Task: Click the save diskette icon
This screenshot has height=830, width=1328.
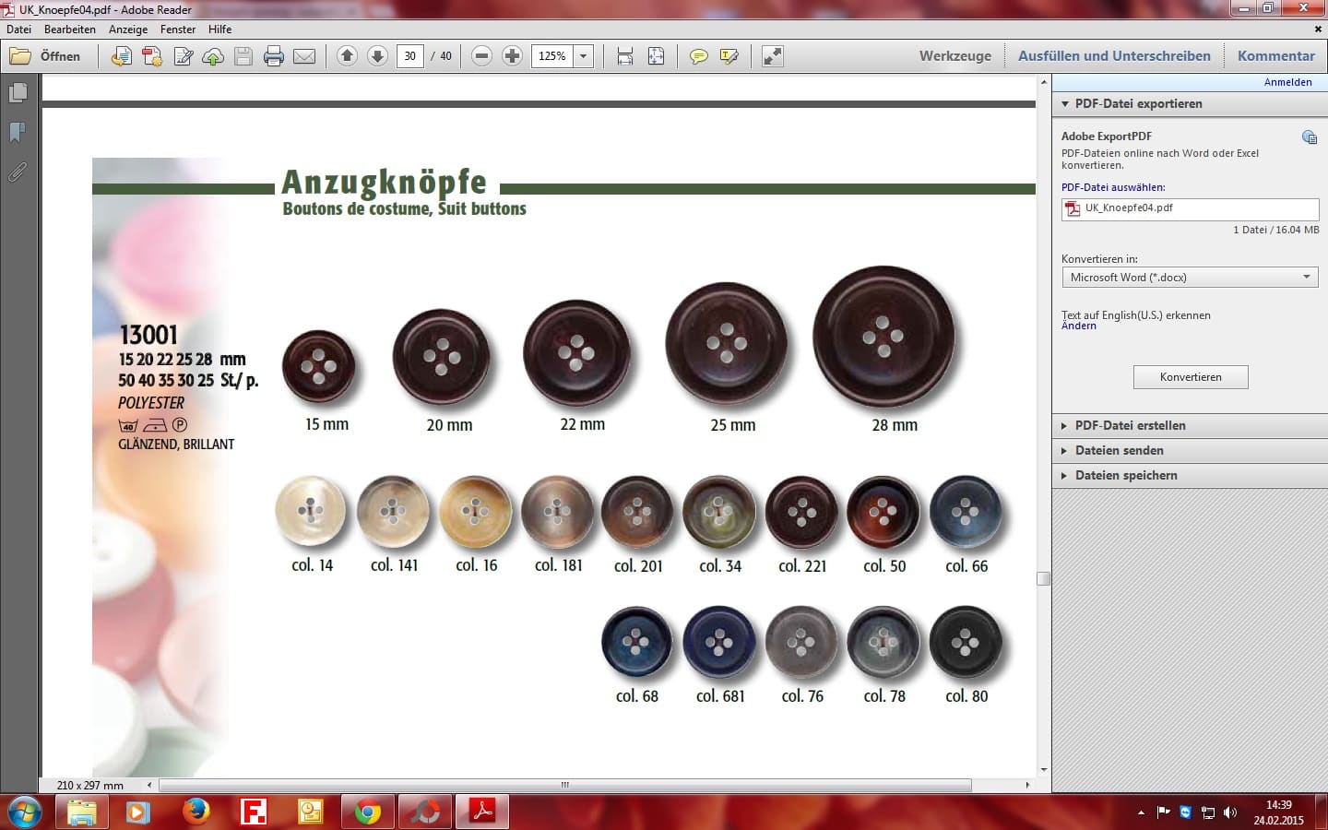Action: pos(243,56)
